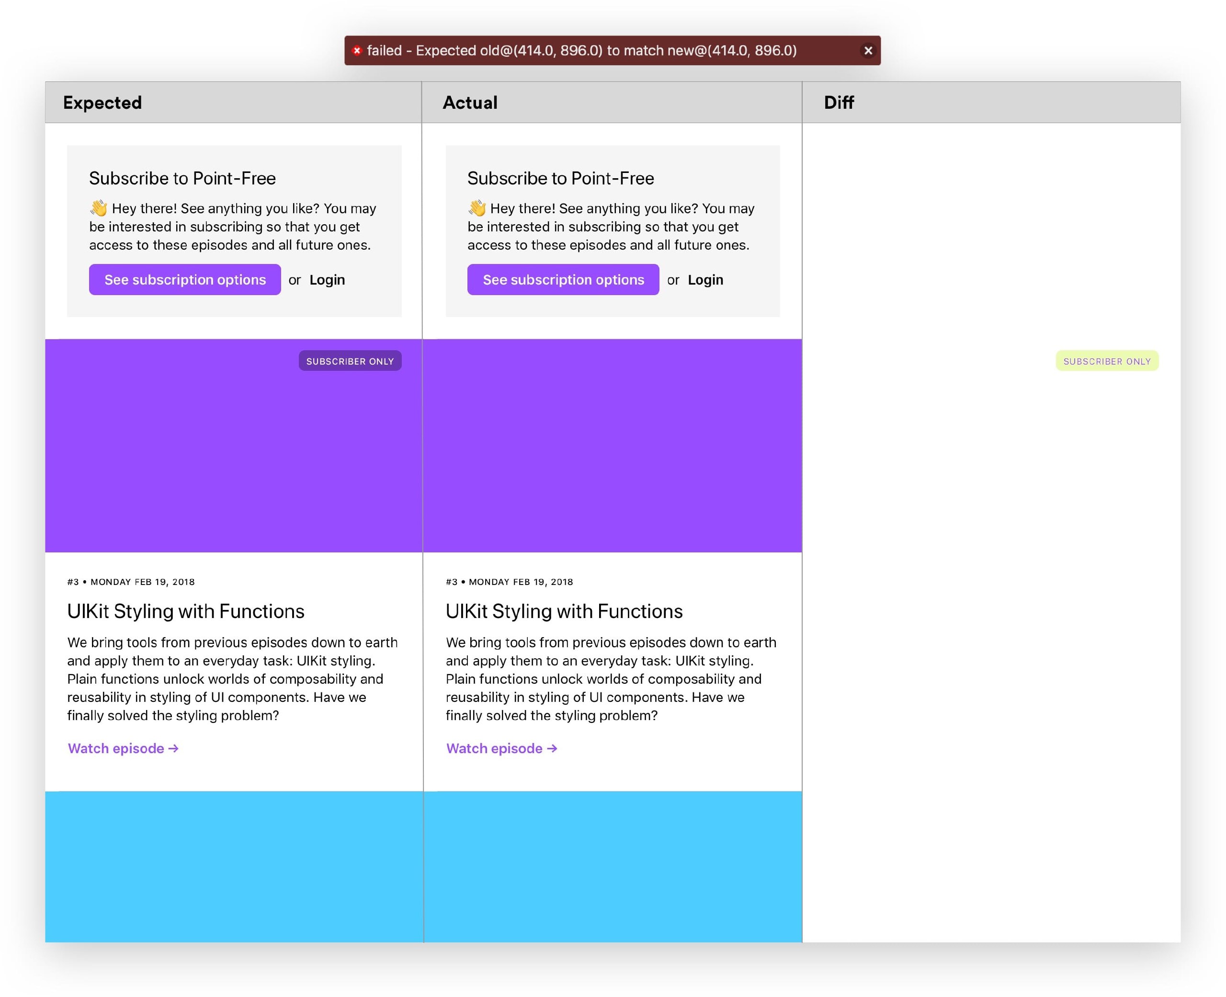Click the Subscriber Only badge in Expected
The height and width of the screenshot is (997, 1226).
pyautogui.click(x=350, y=361)
